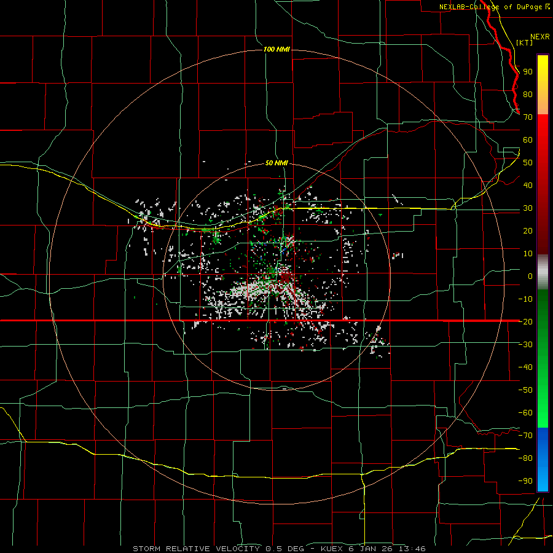Image resolution: width=553 pixels, height=553 pixels.
Task: Click the -50 value on the velocity scale
Action: coord(525,390)
